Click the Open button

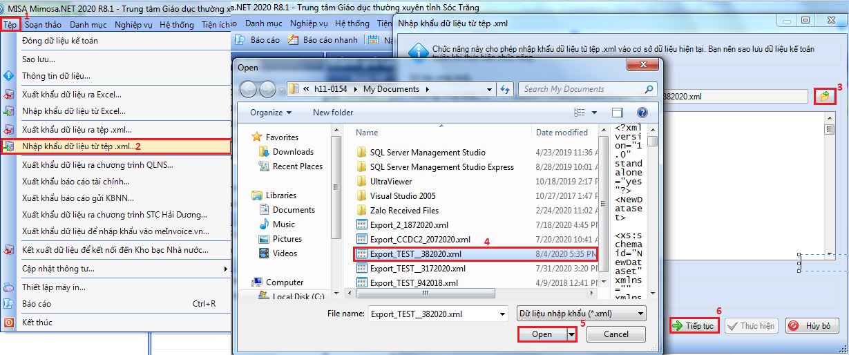tap(542, 334)
